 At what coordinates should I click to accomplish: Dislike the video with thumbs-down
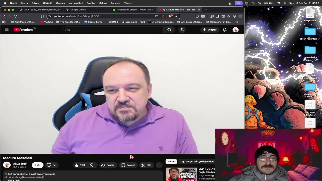pyautogui.click(x=92, y=165)
